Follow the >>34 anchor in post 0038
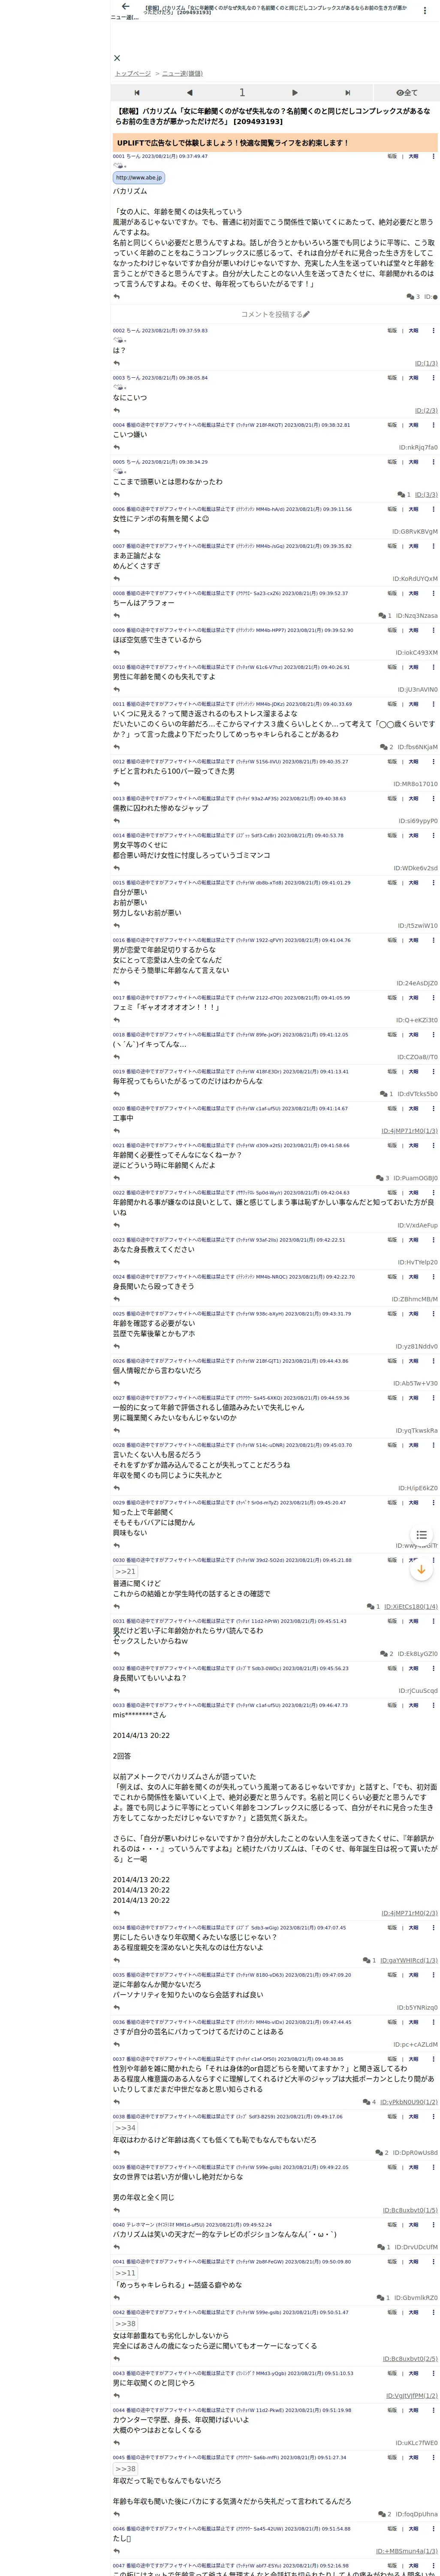440x2576 pixels. 125,2128
